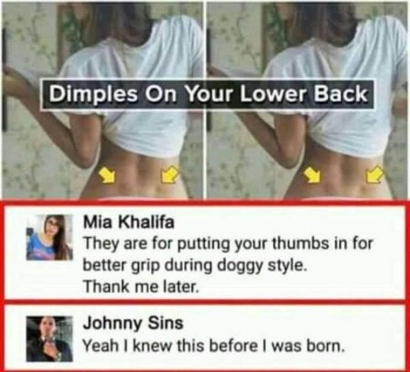Click the words 'Lower Back' in the banner
The height and width of the screenshot is (372, 410).
tap(304, 94)
